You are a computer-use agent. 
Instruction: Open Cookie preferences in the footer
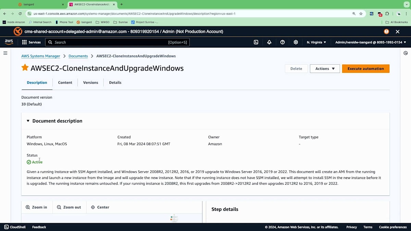pos(393,227)
